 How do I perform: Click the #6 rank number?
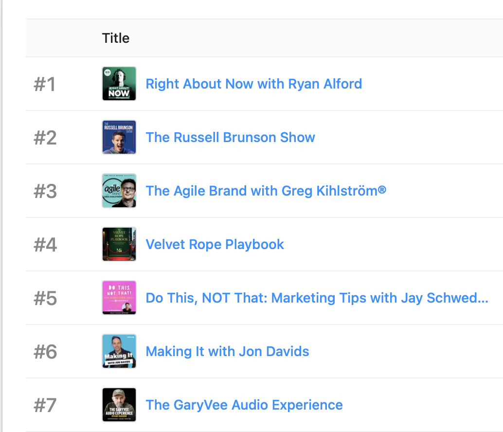[x=45, y=352]
